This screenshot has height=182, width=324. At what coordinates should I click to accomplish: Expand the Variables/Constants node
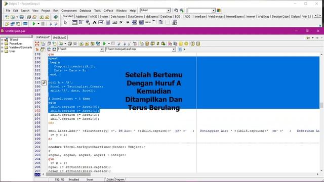[2, 48]
